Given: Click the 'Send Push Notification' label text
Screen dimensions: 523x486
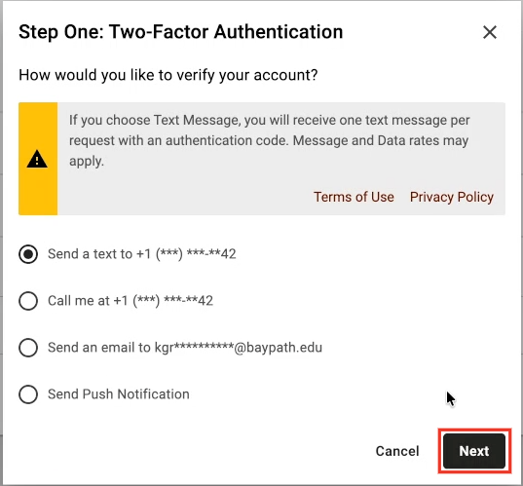Looking at the screenshot, I should point(119,394).
